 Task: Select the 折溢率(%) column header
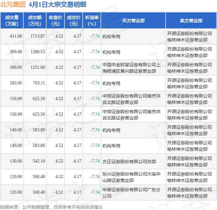pos(92,21)
